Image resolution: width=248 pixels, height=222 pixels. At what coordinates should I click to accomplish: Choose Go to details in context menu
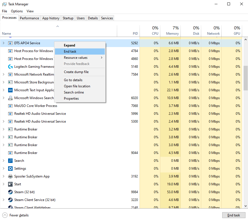[80, 80]
